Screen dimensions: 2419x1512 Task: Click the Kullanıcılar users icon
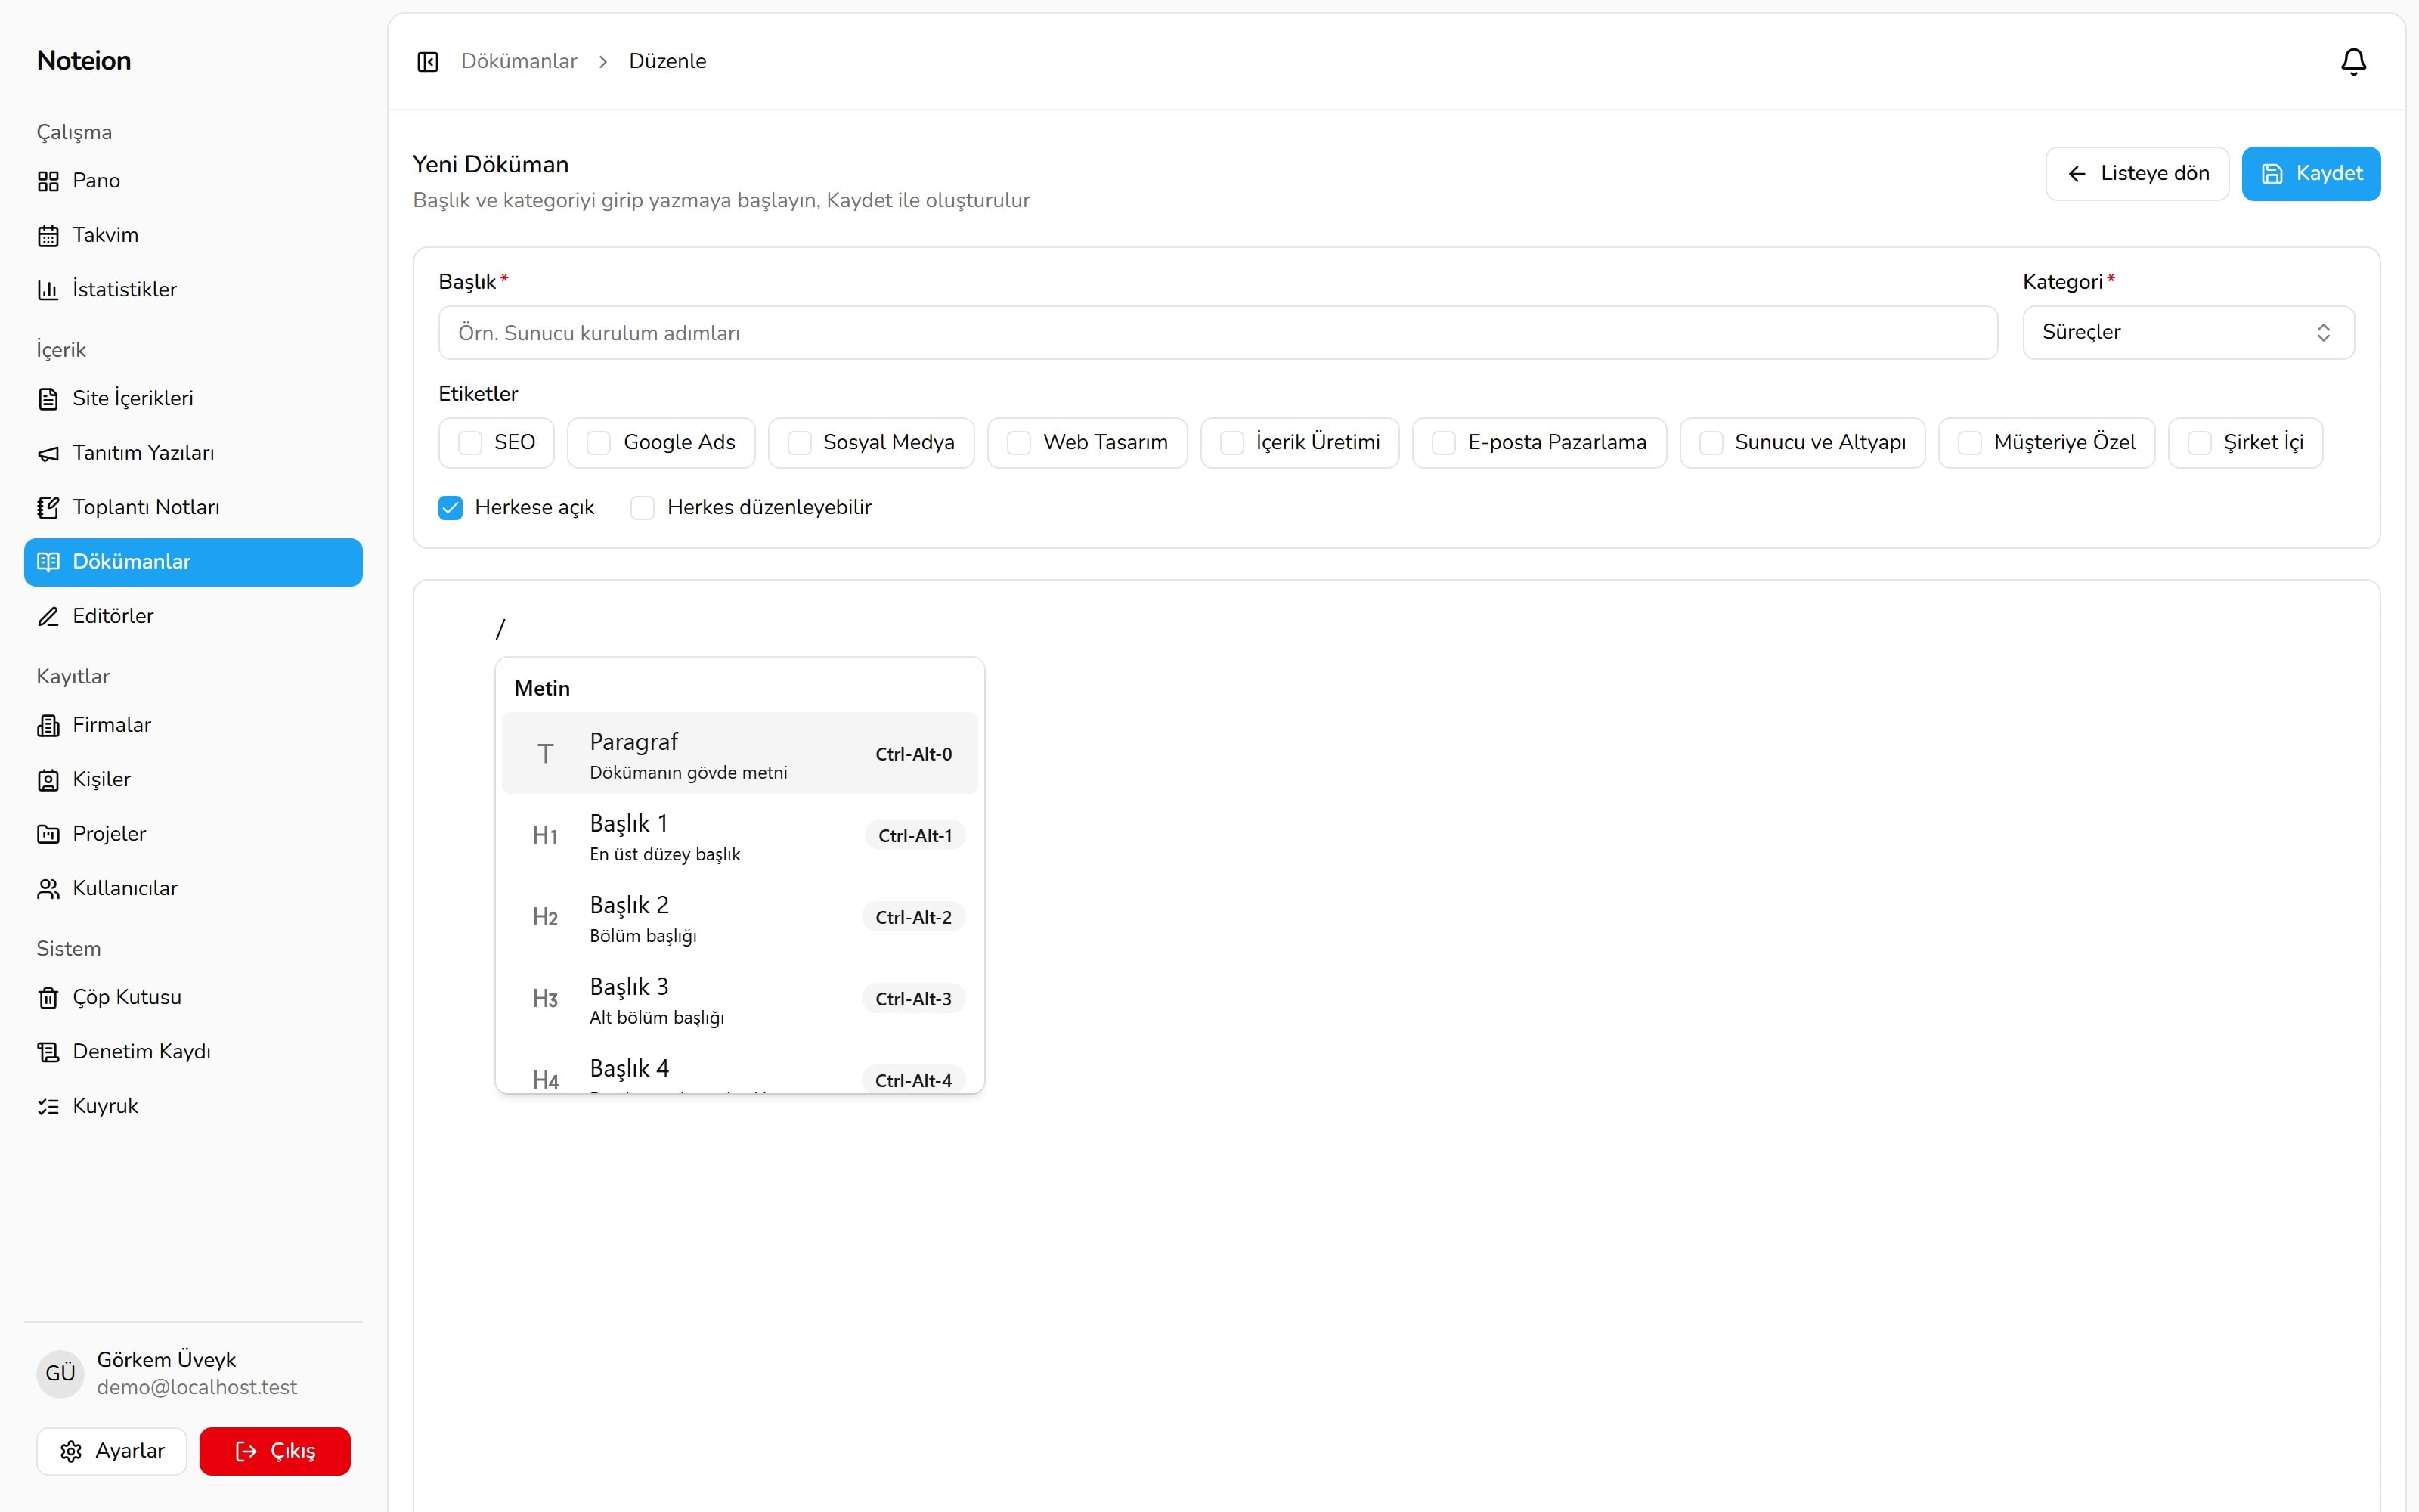click(48, 889)
